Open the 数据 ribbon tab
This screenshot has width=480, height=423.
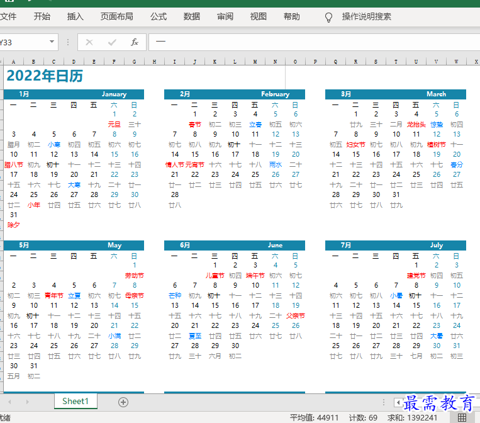192,16
